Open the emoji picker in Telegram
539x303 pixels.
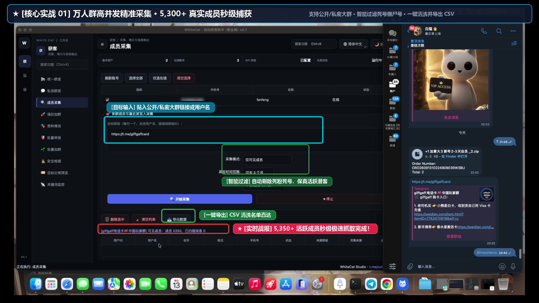tap(502, 267)
